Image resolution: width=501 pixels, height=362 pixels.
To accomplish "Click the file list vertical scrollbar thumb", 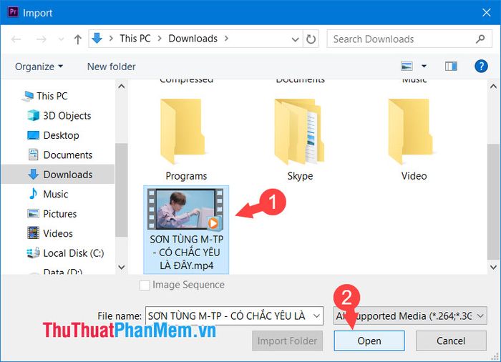I will (x=493, y=202).
